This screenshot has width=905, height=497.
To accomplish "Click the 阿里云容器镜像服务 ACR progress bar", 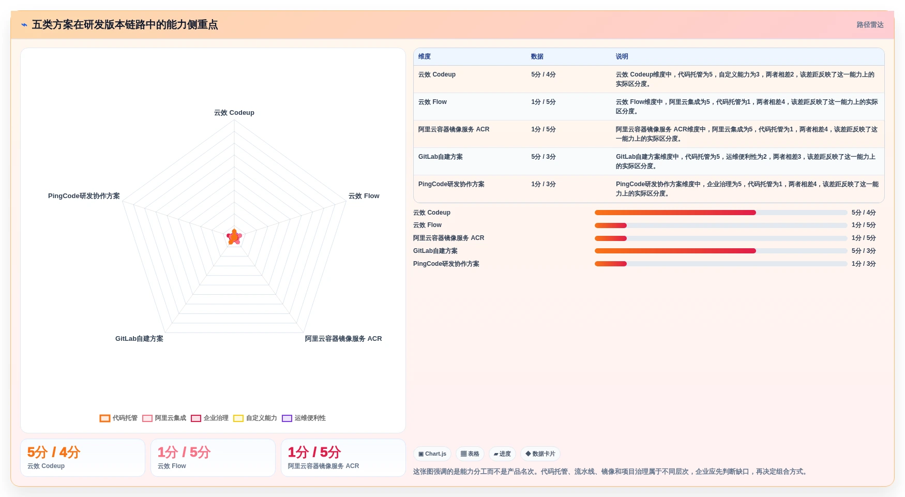I will [x=721, y=238].
